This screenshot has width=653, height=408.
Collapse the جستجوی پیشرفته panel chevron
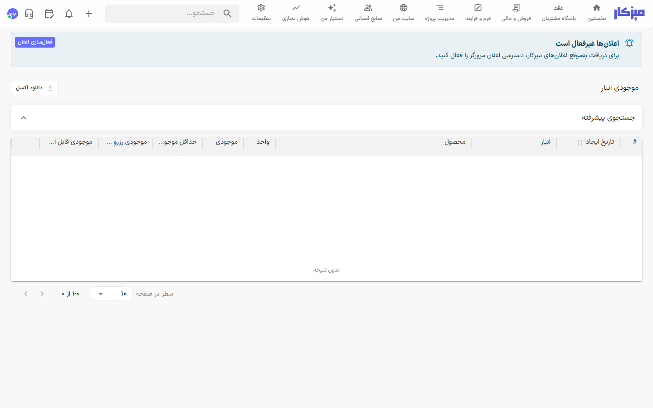[24, 118]
